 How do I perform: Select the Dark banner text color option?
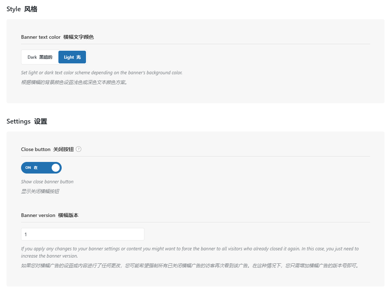[40, 57]
